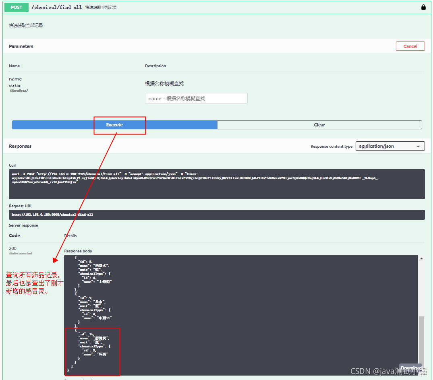Click the "id": 9 line in response body
This screenshot has width=433, height=380.
pos(86,298)
